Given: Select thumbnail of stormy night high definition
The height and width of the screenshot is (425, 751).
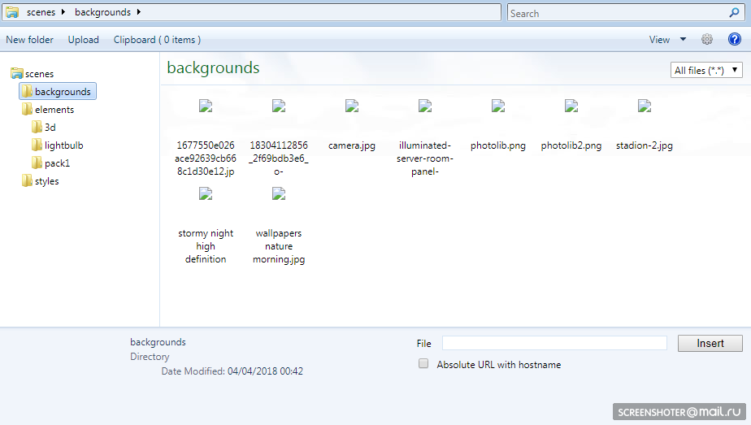Looking at the screenshot, I should pos(206,194).
